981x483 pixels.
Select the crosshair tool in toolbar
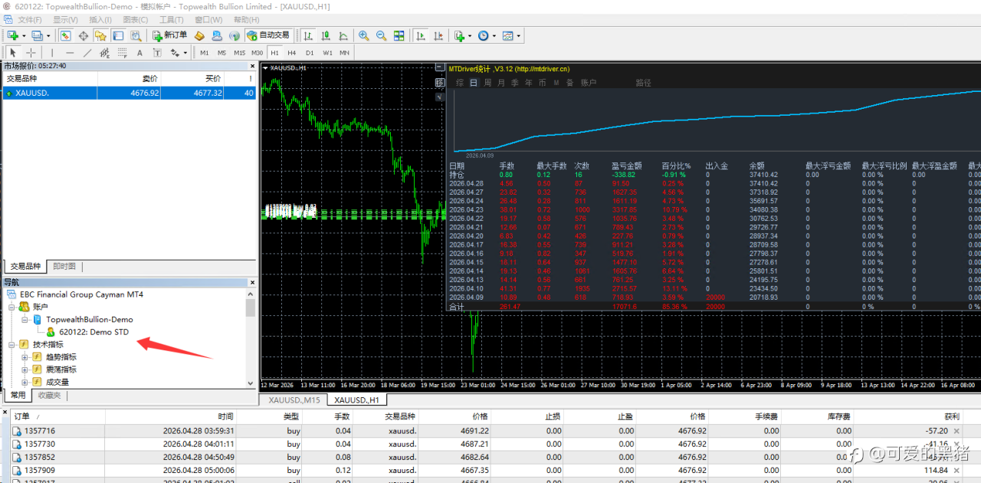pos(31,53)
